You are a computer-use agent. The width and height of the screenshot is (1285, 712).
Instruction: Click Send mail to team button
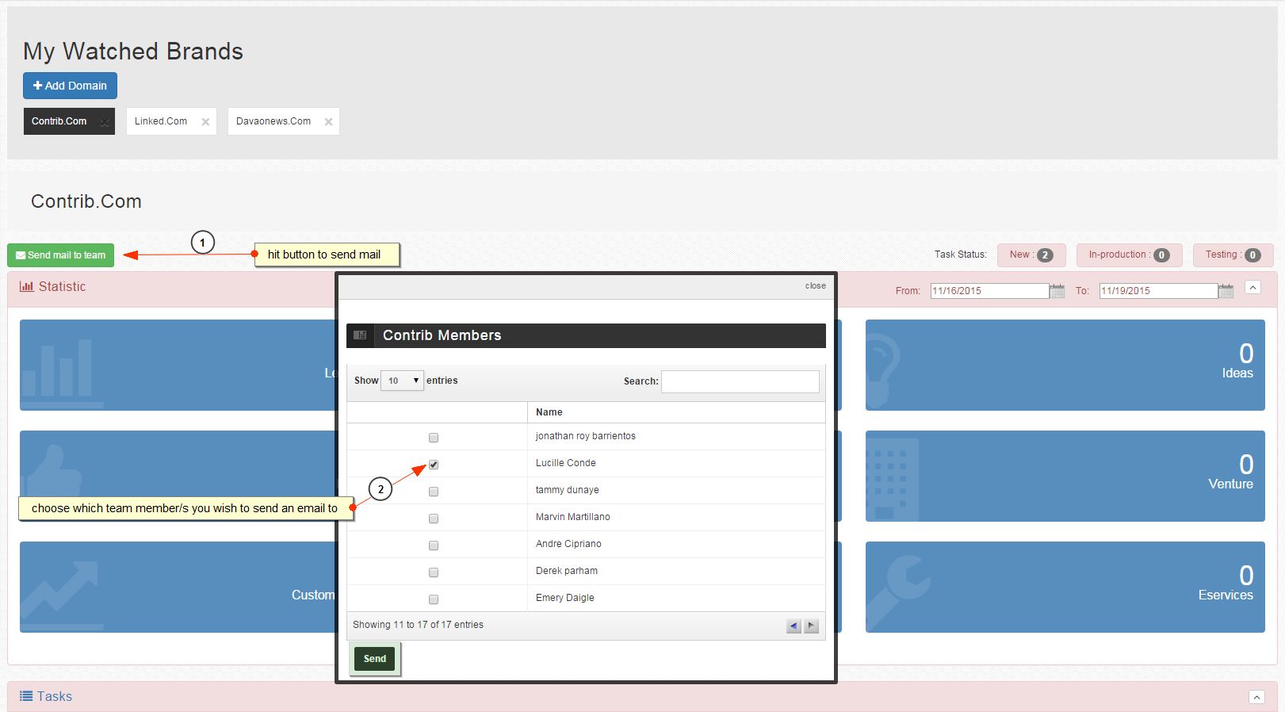[60, 255]
